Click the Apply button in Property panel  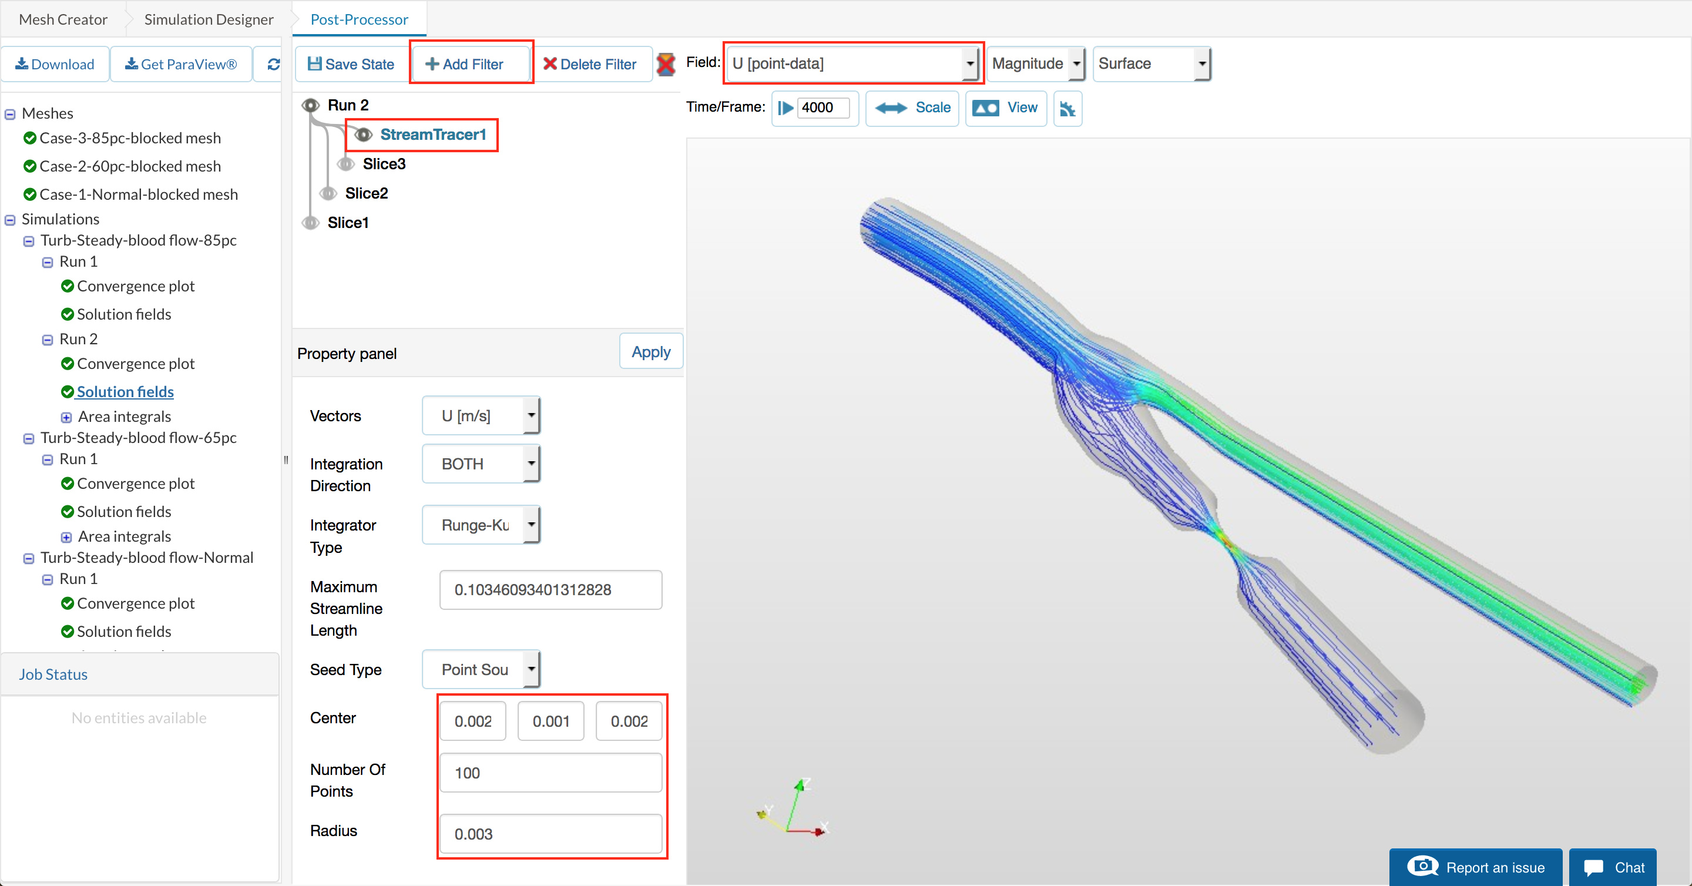650,352
